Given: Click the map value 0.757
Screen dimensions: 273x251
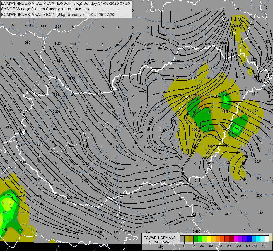Looking at the screenshot, I should point(88,27).
